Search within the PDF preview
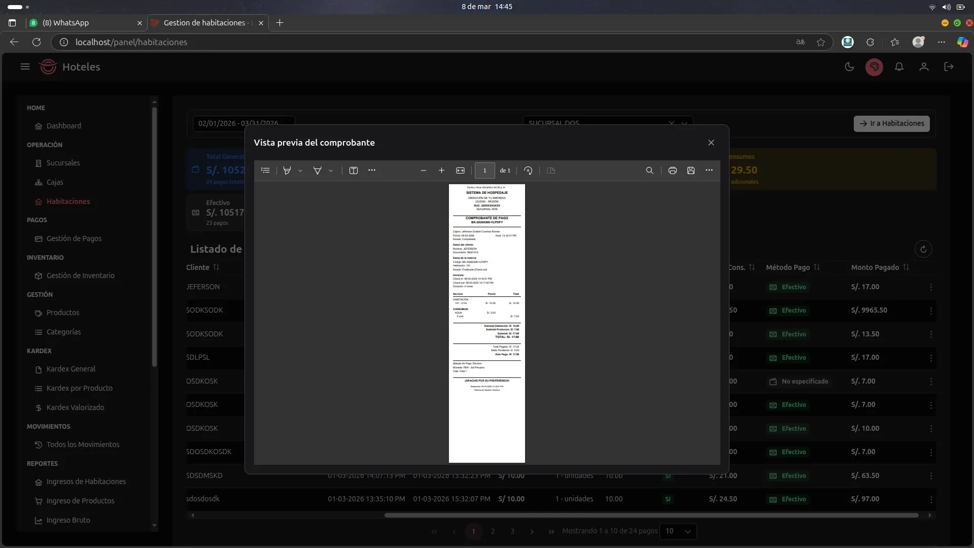974x548 pixels. [649, 170]
